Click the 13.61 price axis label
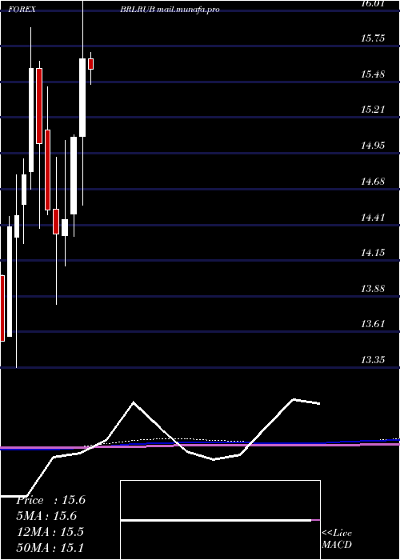400x560 pixels. (x=373, y=324)
